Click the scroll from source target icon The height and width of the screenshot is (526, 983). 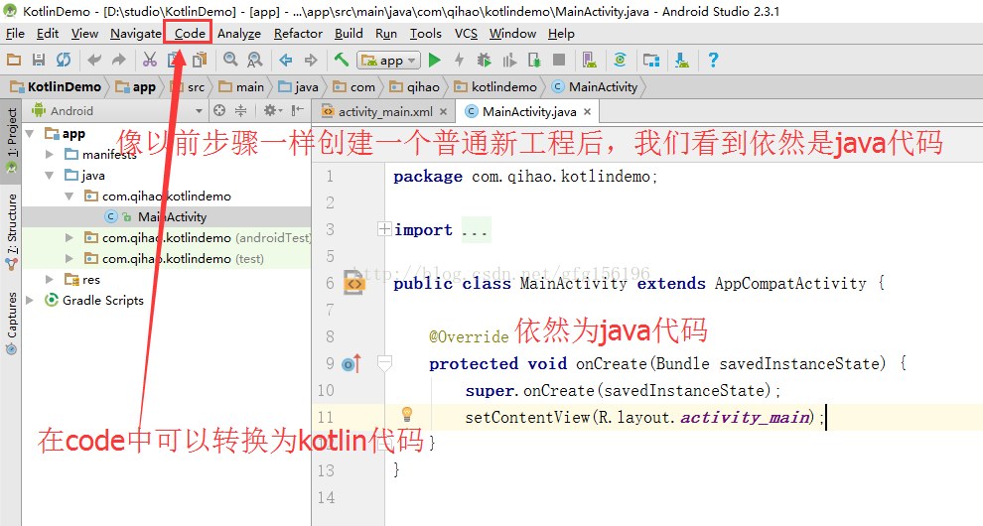pos(219,110)
